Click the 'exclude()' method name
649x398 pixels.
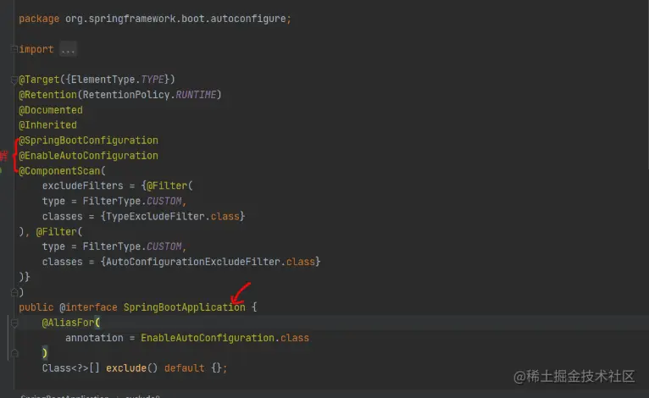pyautogui.click(x=131, y=368)
